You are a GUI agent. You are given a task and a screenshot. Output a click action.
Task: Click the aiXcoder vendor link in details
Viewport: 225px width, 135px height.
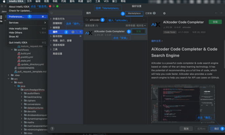point(187,27)
